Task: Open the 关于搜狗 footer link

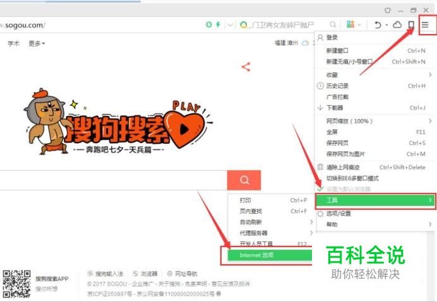Action: pyautogui.click(x=169, y=284)
